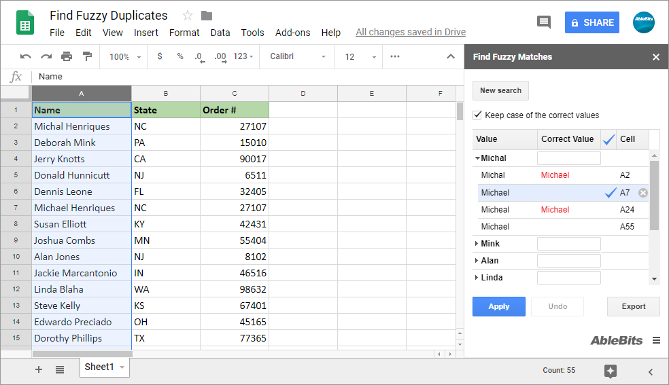The image size is (669, 385).
Task: Collapse the Michal group
Action: coord(477,158)
